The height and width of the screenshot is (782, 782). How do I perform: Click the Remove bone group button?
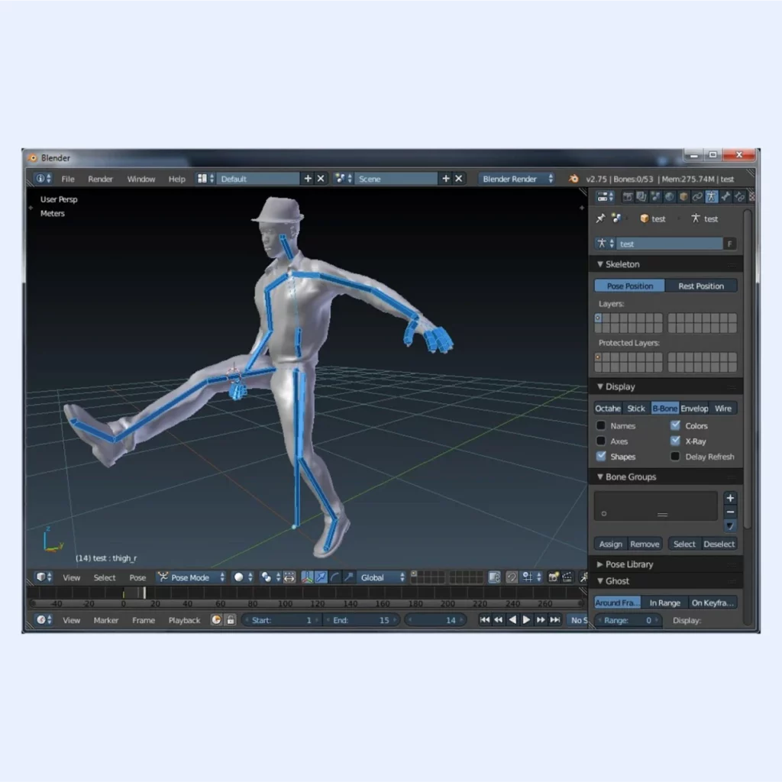[645, 544]
